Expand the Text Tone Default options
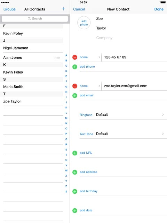This screenshot has width=167, height=223. pos(121,134)
